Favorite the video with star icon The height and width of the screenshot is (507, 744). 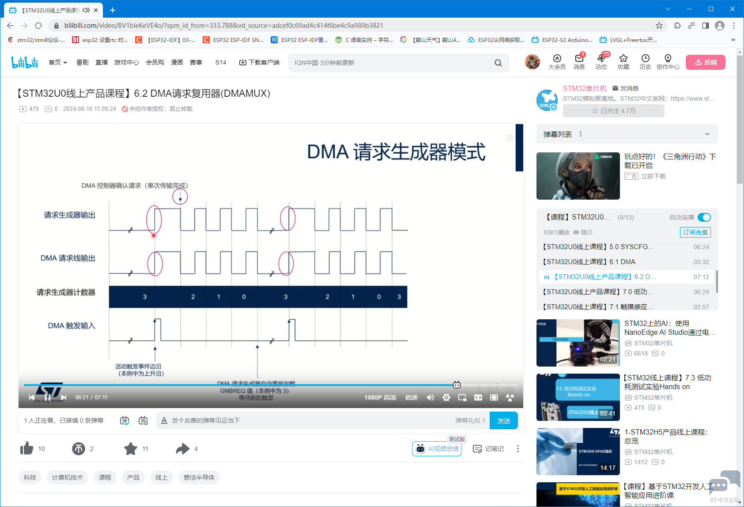tap(131, 449)
